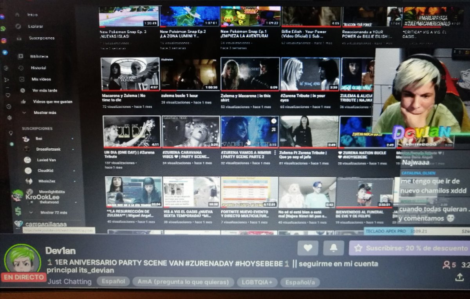The width and height of the screenshot is (470, 299).
Task: Open the zulema bucle 1 hour title link
Action: 180,95
